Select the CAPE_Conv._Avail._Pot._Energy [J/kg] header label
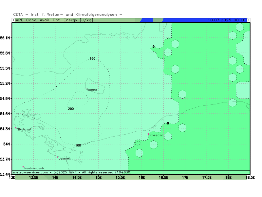This screenshot has width=262, height=197. tap(53, 20)
